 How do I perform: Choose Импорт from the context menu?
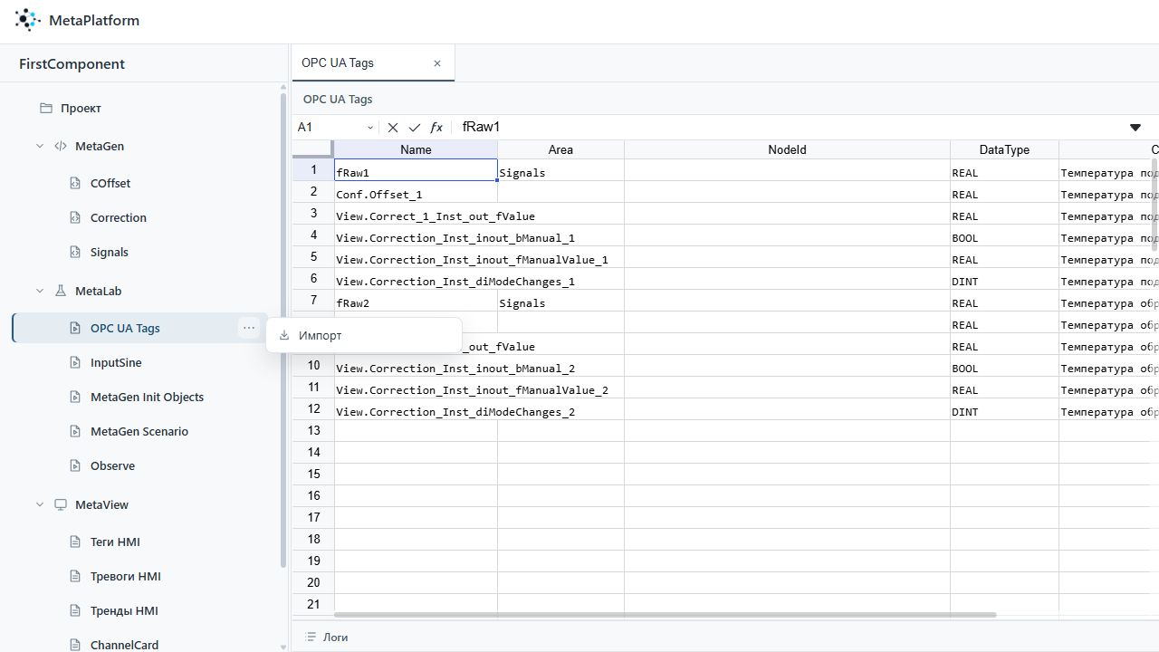pyautogui.click(x=364, y=335)
